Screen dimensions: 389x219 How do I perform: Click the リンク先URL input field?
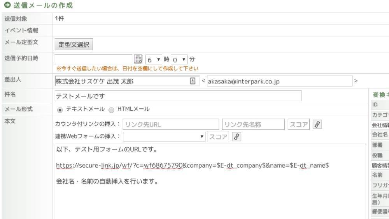pyautogui.click(x=171, y=124)
